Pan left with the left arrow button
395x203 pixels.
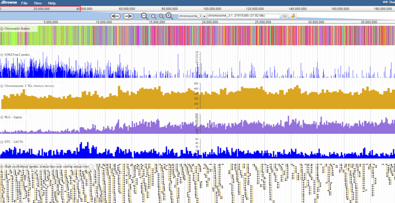[x=115, y=16]
